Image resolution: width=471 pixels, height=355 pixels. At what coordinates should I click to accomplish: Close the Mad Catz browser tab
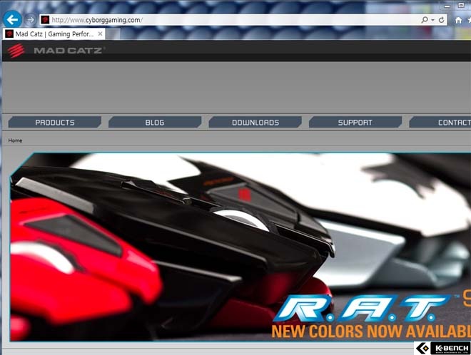point(101,34)
